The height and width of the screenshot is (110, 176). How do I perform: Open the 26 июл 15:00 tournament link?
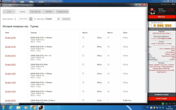tap(10, 91)
